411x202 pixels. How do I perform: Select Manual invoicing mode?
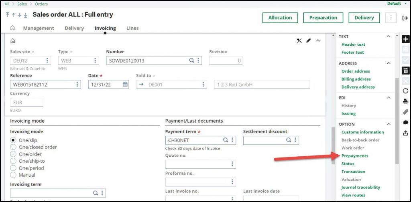click(13, 175)
